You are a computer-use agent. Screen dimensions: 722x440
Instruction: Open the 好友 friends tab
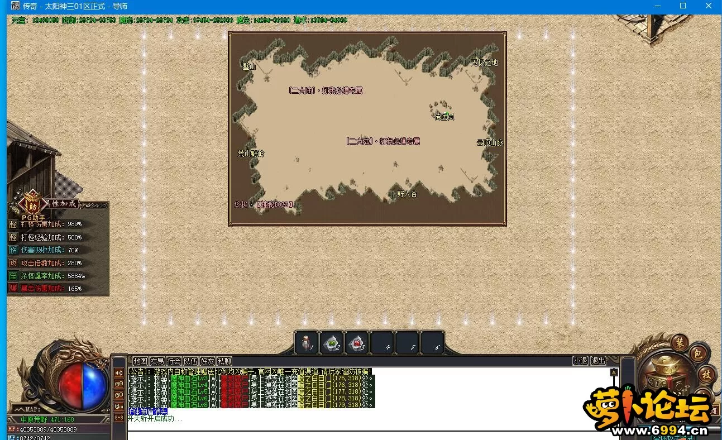tap(207, 361)
